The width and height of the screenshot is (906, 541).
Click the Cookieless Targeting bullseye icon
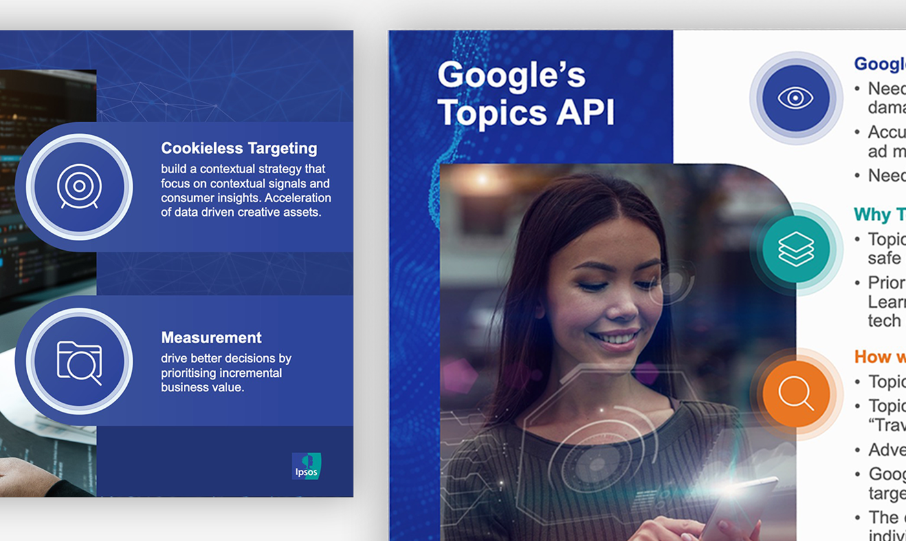tap(79, 187)
